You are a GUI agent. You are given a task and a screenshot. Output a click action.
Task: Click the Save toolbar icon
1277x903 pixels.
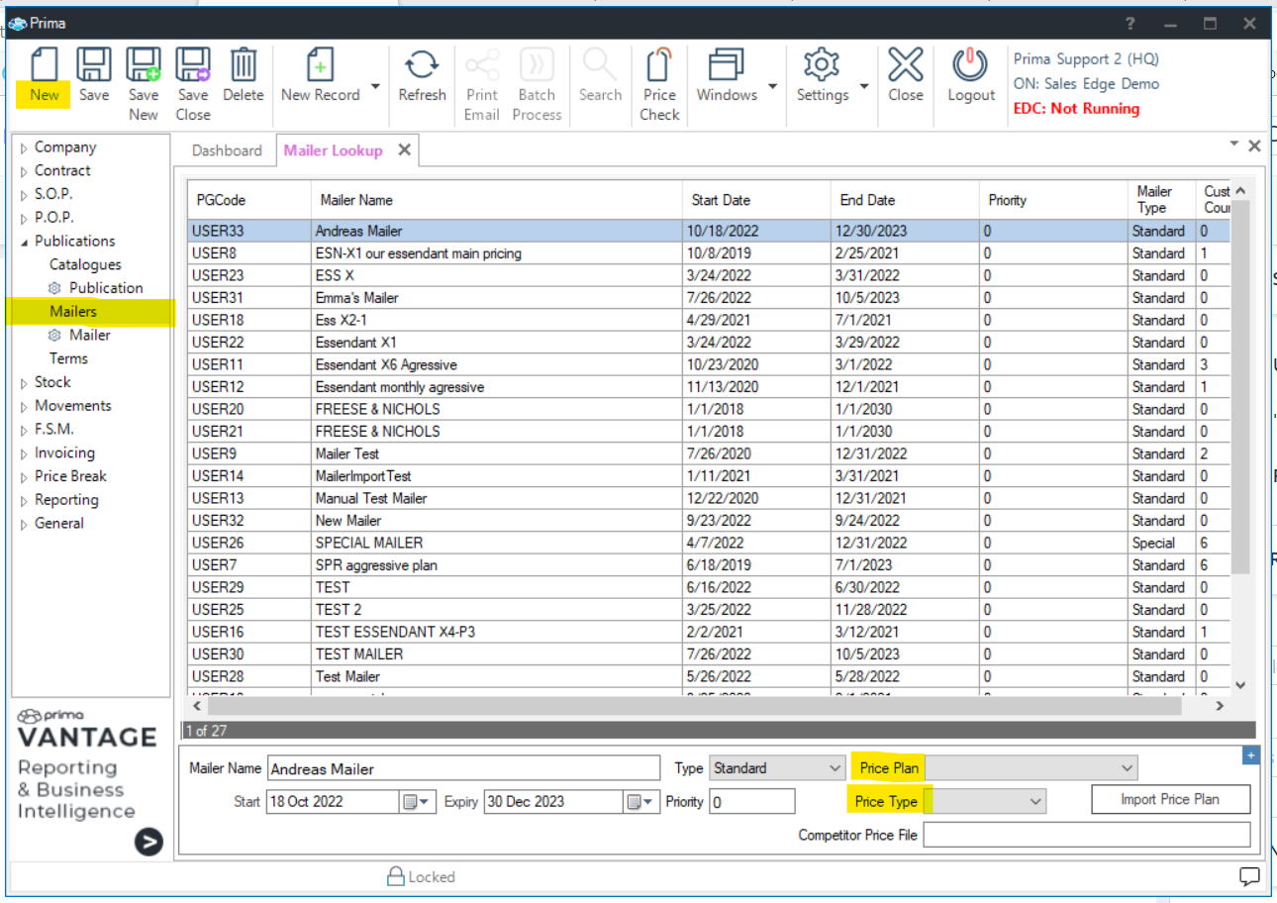click(x=94, y=65)
